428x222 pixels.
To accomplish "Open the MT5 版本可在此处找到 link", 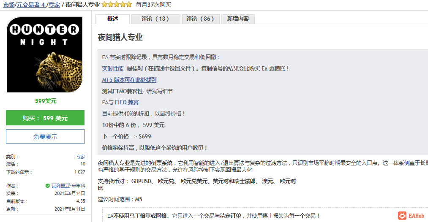I will [129, 80].
